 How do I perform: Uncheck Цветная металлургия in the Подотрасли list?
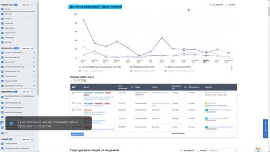click(x=3, y=108)
